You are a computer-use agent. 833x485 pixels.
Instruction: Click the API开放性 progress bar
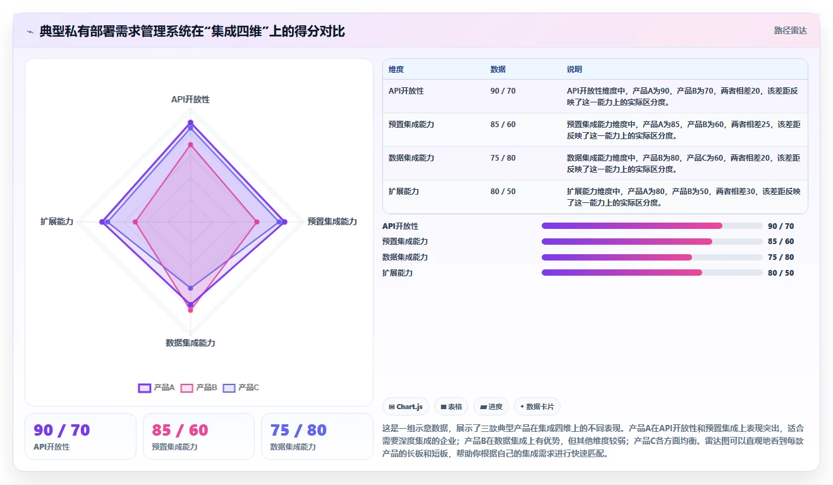pyautogui.click(x=652, y=226)
